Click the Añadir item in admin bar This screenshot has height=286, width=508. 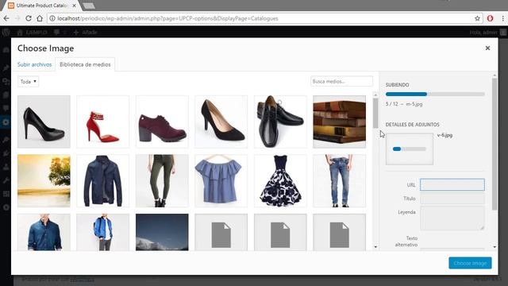86,33
